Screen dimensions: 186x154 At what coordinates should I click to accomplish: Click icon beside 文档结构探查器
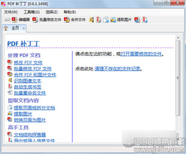click(10, 134)
